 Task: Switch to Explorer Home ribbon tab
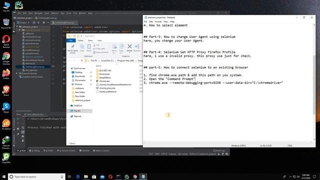(80, 40)
